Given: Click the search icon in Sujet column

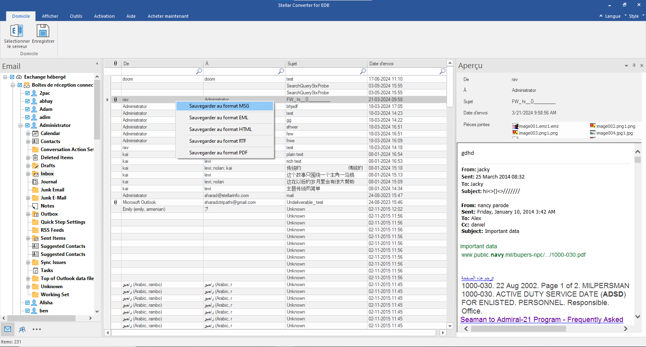Looking at the screenshot, I should (x=363, y=71).
